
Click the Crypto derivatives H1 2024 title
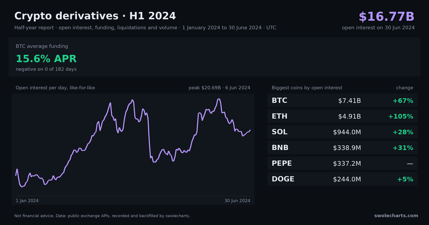(95, 16)
